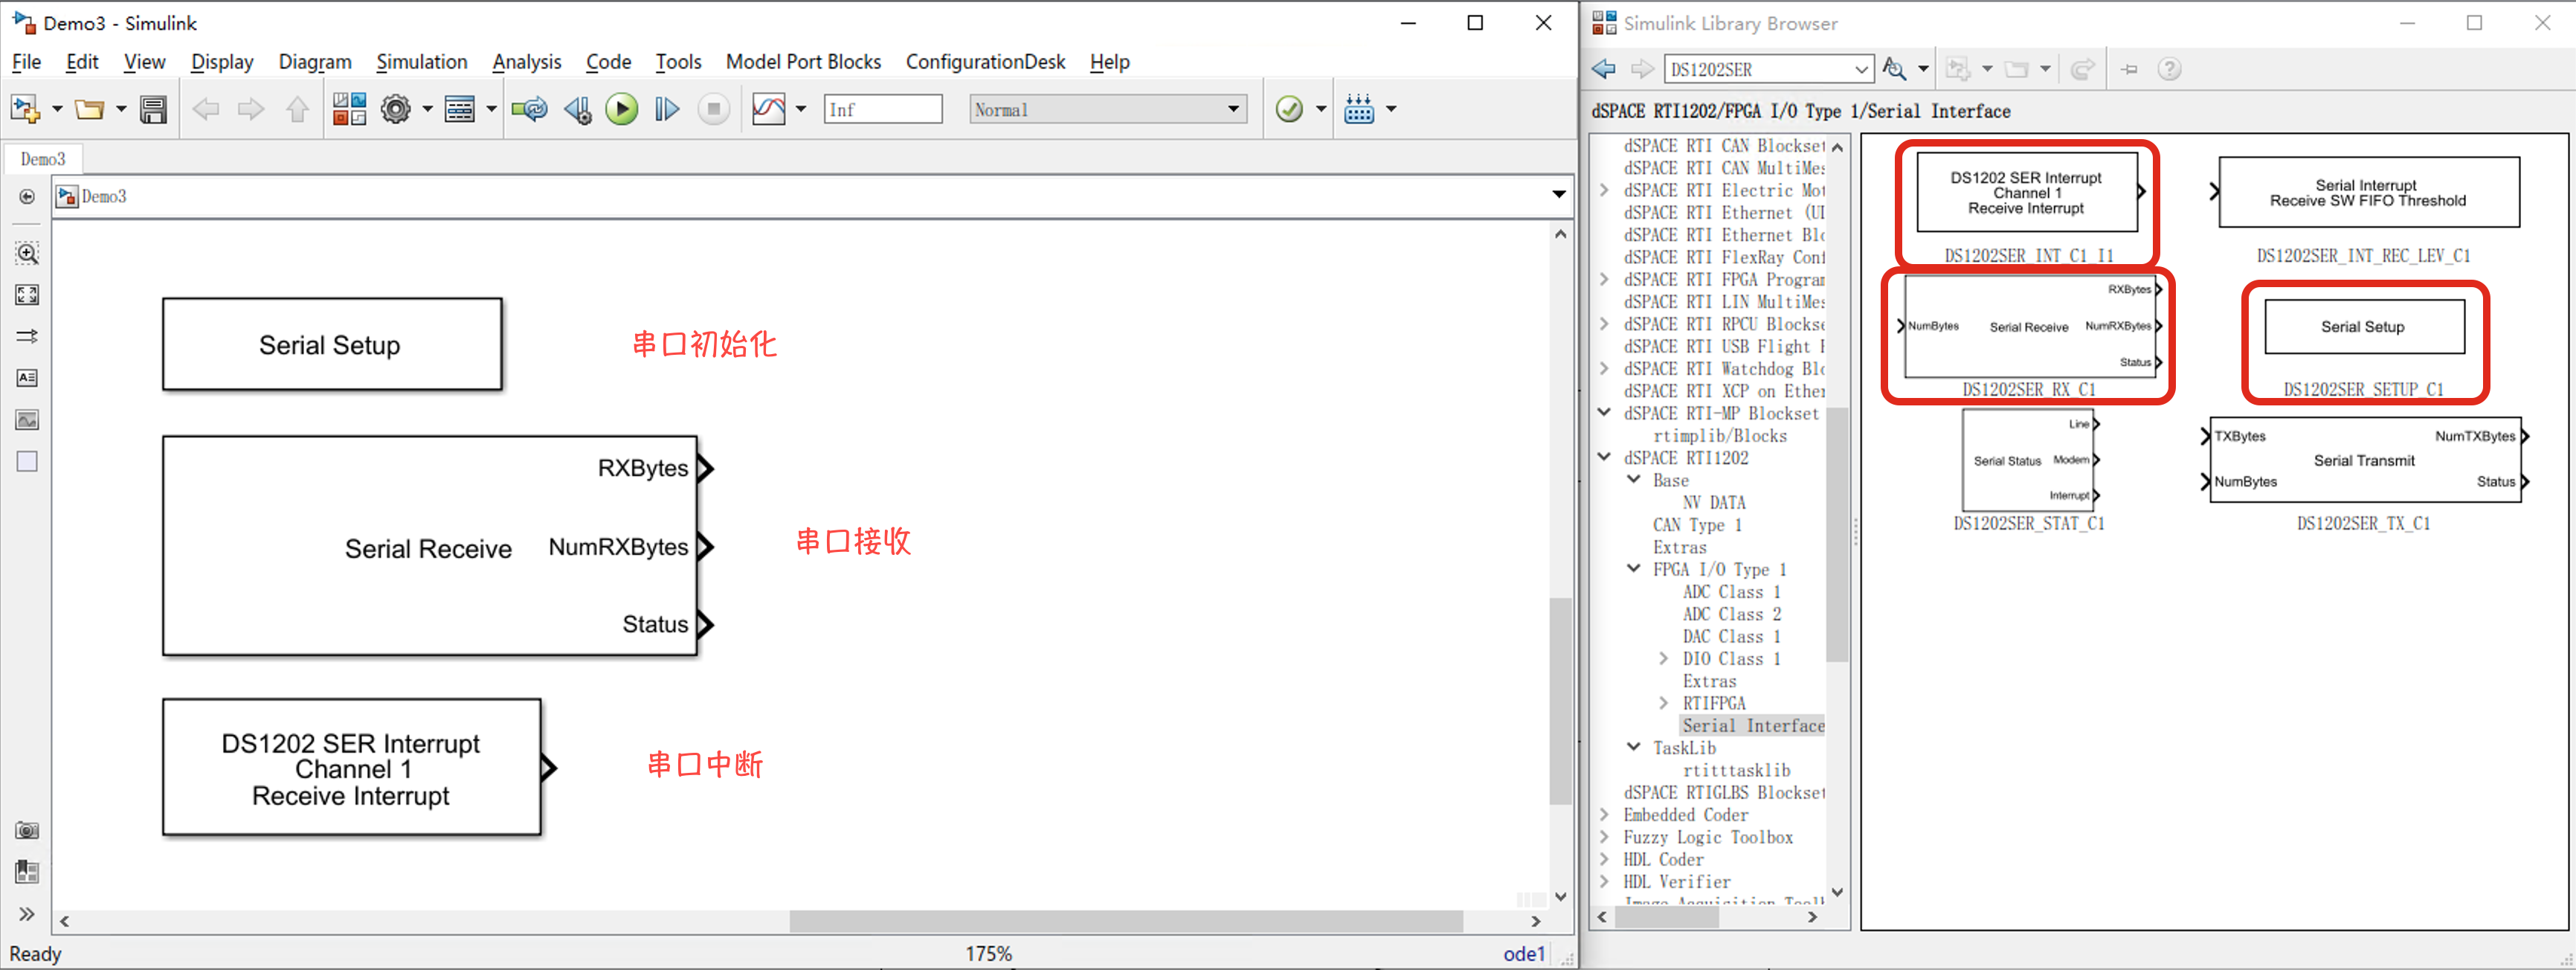Screen dimensions: 2576x970
Task: Open dropdown arrow next to configuration gear icon
Action: [427, 109]
